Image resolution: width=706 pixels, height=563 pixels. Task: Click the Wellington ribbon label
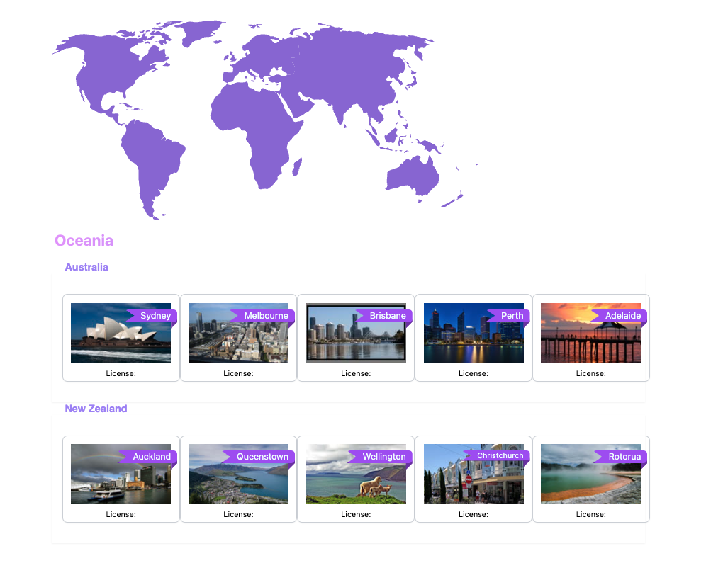tap(381, 457)
